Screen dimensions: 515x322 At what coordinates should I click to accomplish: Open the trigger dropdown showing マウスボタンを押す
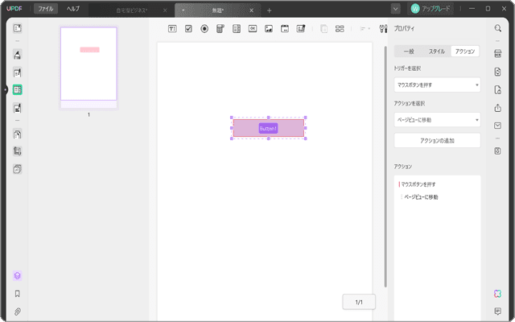437,84
